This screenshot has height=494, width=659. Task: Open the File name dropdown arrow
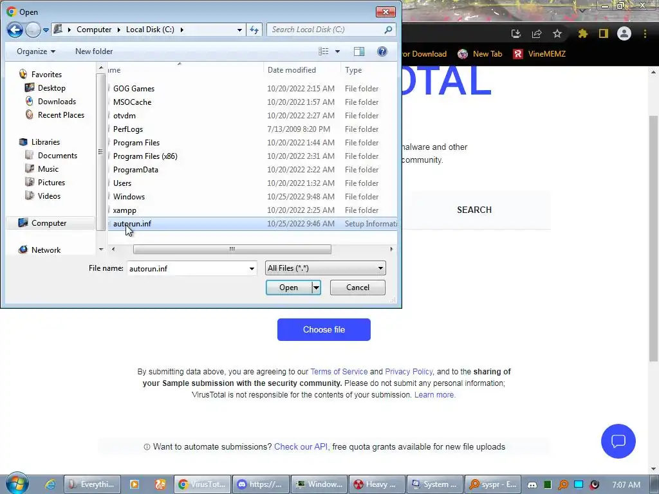click(252, 268)
